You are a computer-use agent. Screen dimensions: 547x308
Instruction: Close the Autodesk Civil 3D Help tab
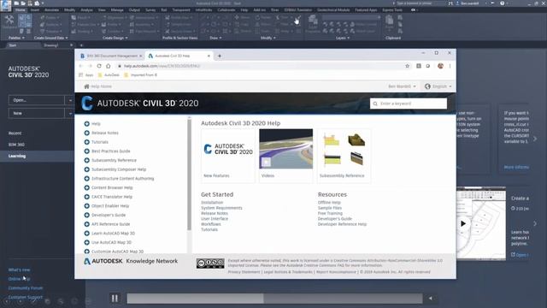pyautogui.click(x=209, y=56)
